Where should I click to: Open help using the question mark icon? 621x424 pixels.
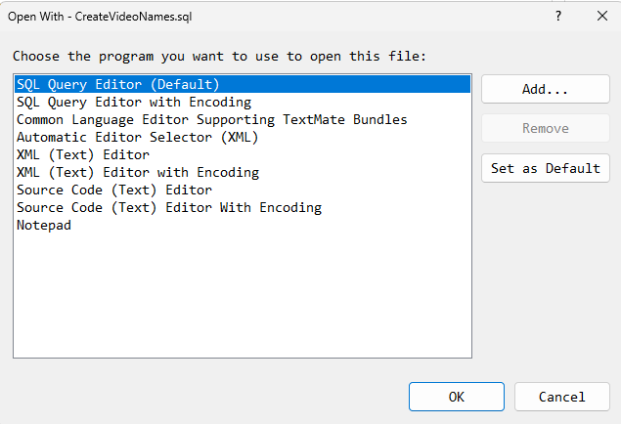pyautogui.click(x=558, y=17)
